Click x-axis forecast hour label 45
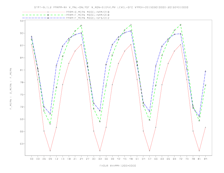 [125, 159]
